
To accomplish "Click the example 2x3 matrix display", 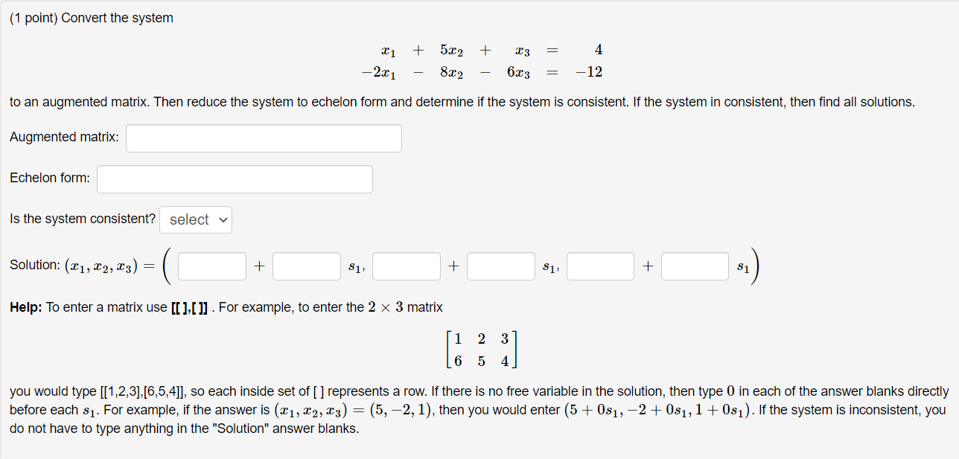I will (481, 349).
